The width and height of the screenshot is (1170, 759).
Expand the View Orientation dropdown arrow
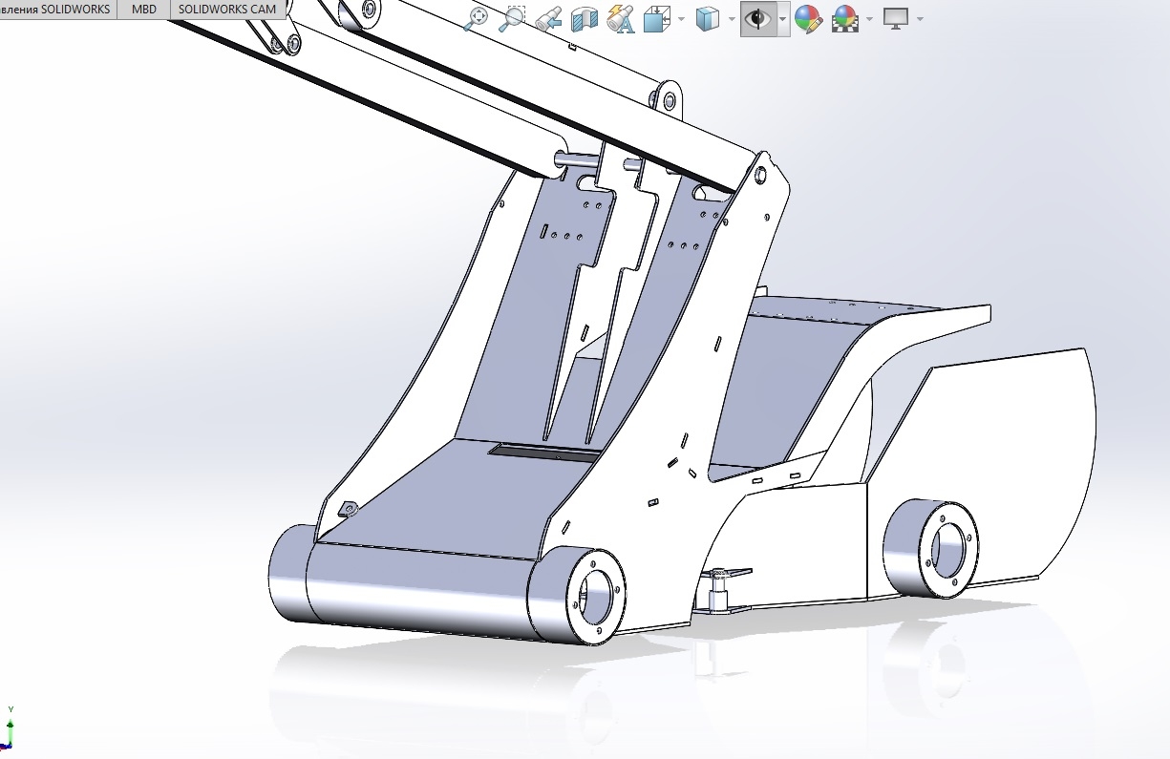coord(680,19)
